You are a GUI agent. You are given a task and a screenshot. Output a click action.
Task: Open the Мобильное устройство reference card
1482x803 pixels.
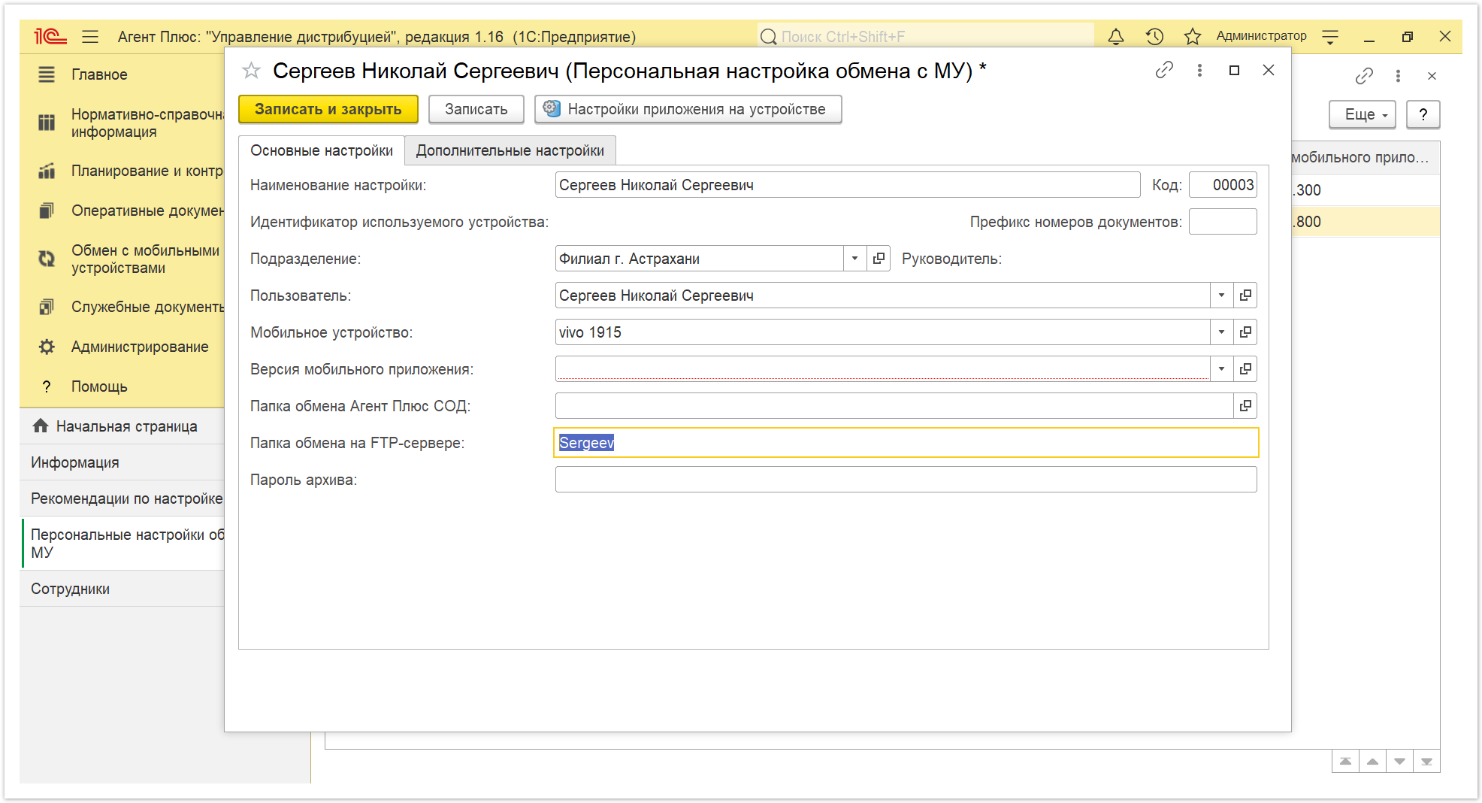(x=1245, y=332)
